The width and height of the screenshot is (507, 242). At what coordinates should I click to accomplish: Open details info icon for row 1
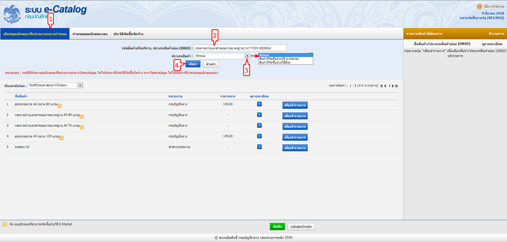(x=259, y=104)
